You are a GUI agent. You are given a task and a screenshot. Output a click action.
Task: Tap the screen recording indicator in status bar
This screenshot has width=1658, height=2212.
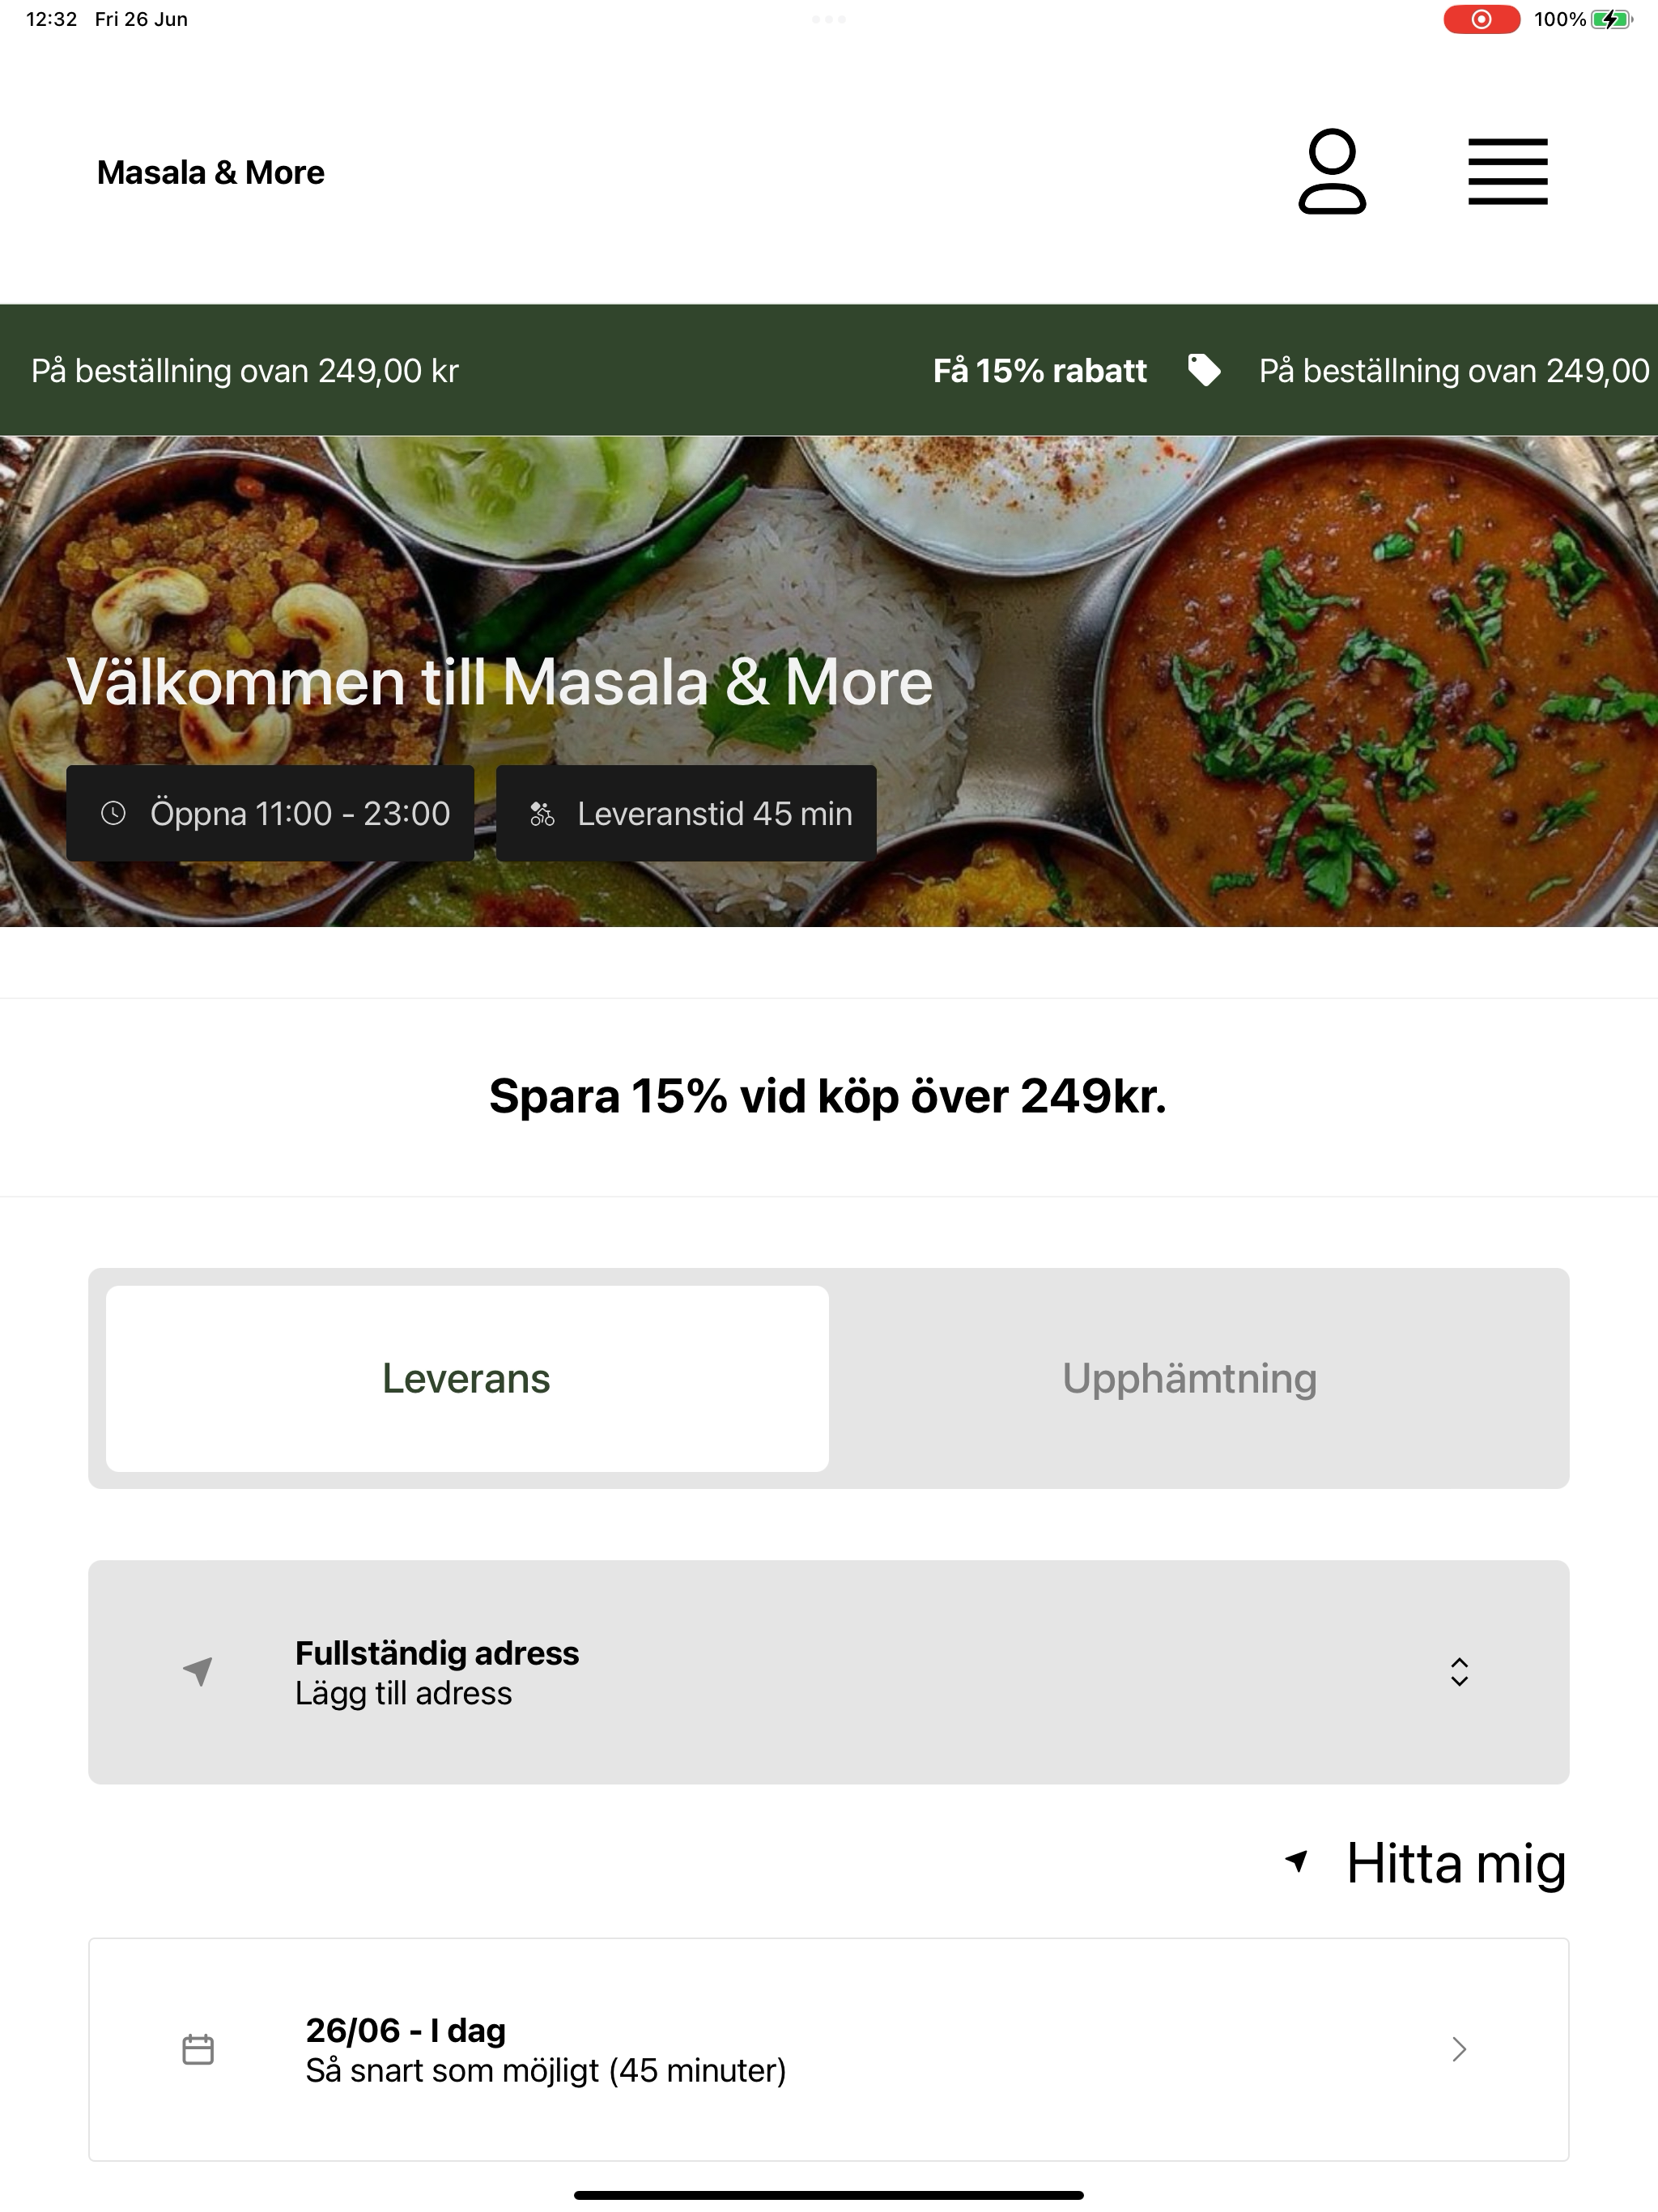click(x=1481, y=19)
